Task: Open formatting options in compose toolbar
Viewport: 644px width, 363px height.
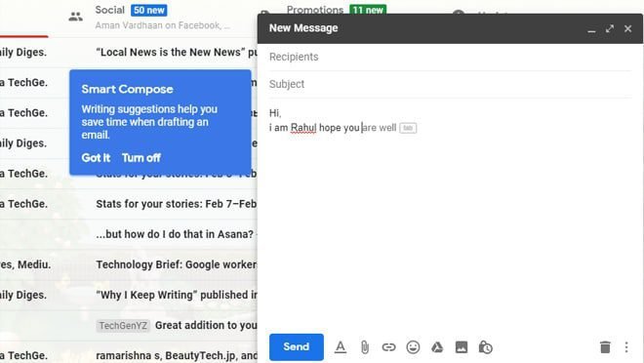Action: pyautogui.click(x=341, y=347)
